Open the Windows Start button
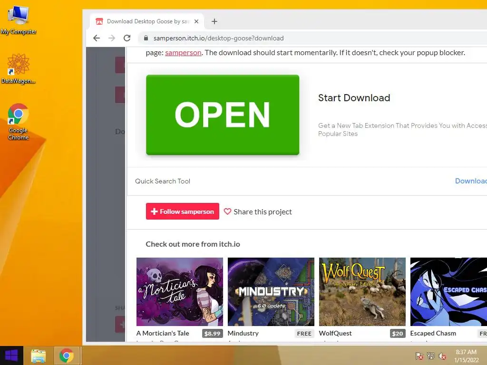Viewport: 487px width, 365px height. (11, 355)
